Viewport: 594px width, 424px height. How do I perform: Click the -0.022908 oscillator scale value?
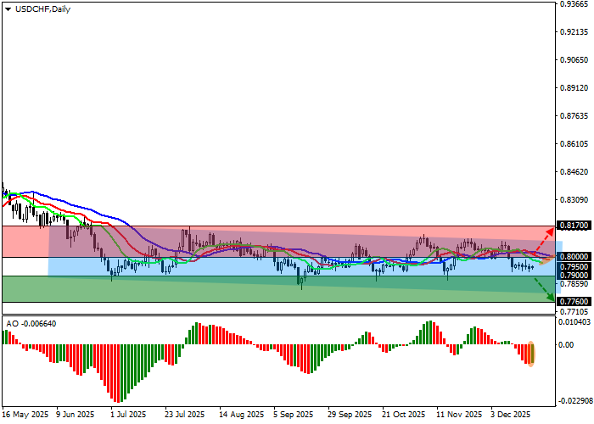pos(574,401)
